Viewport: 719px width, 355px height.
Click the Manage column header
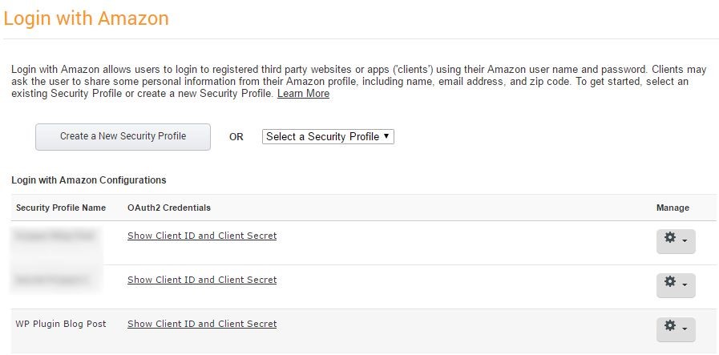point(673,208)
